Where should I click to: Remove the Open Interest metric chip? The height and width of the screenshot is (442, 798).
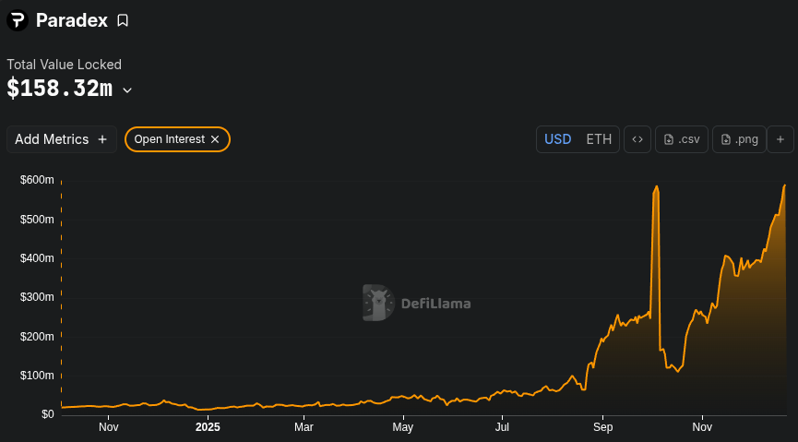(215, 139)
